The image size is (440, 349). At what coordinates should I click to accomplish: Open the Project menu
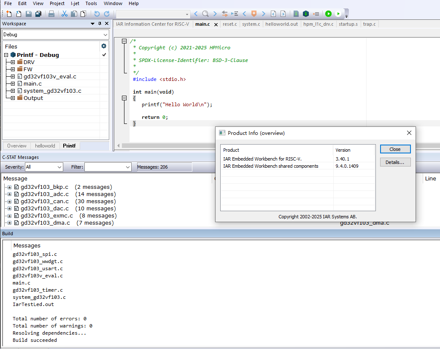tap(57, 4)
